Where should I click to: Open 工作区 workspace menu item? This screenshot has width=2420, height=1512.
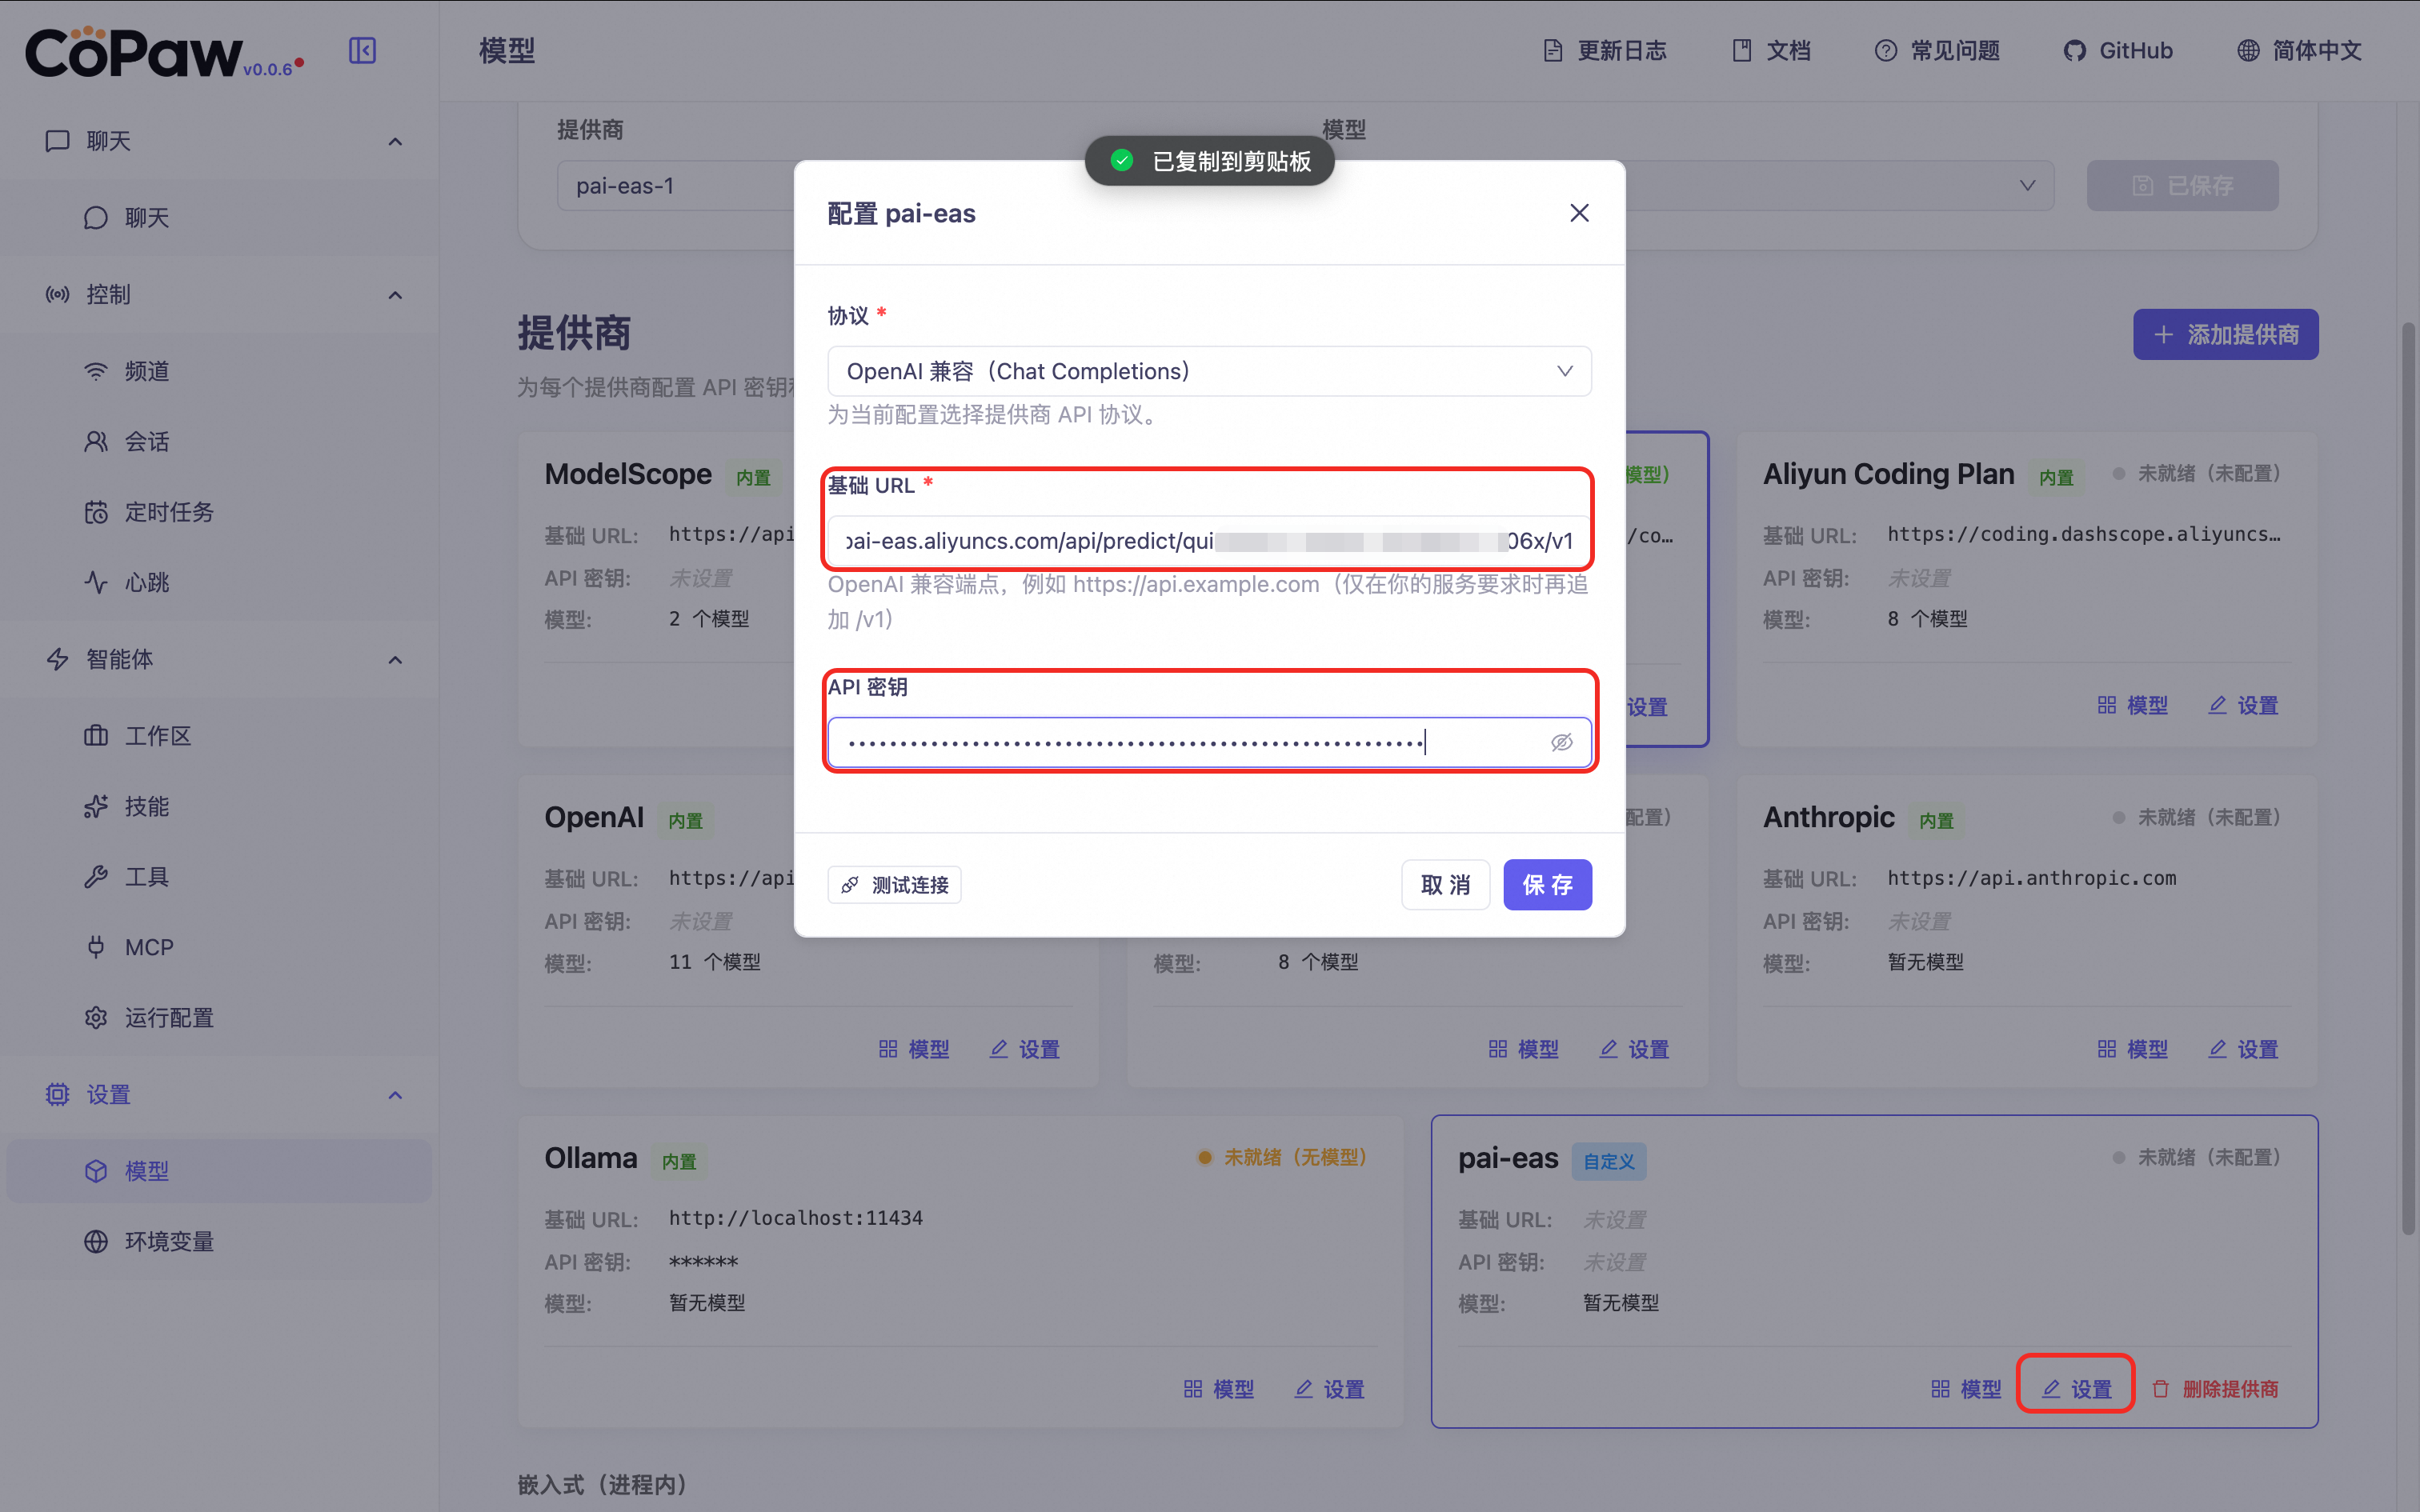point(157,736)
